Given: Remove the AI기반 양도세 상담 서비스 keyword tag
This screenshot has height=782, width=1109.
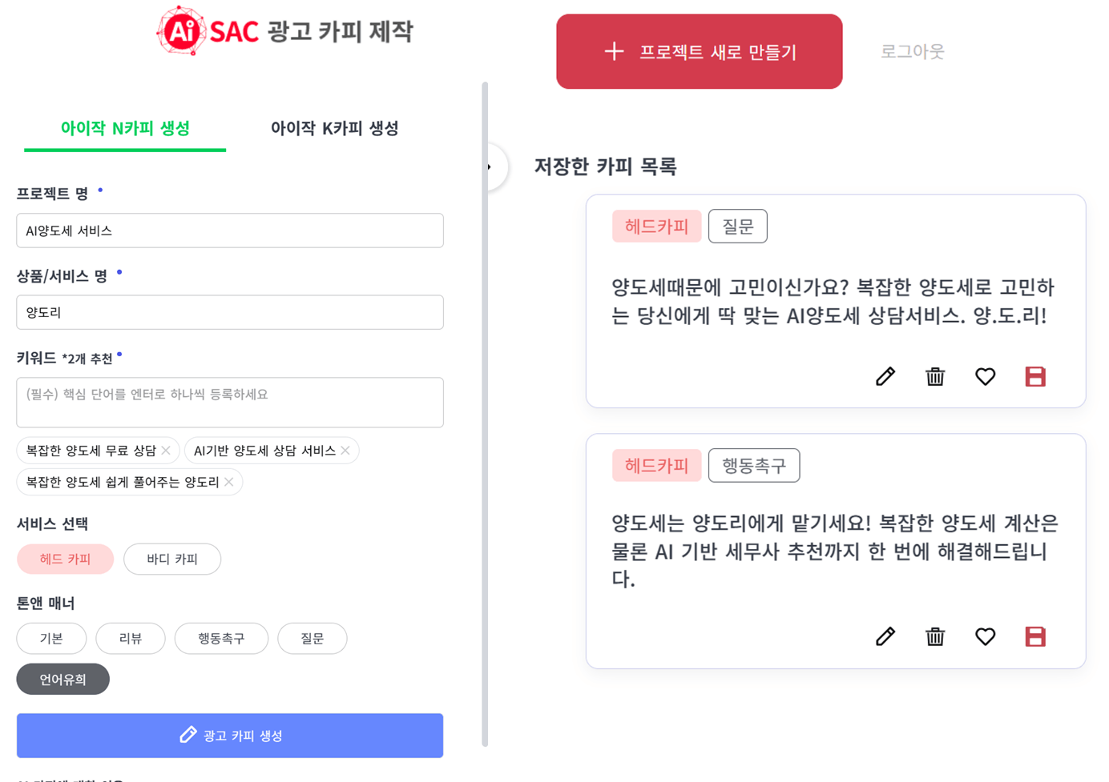Looking at the screenshot, I should pyautogui.click(x=345, y=451).
